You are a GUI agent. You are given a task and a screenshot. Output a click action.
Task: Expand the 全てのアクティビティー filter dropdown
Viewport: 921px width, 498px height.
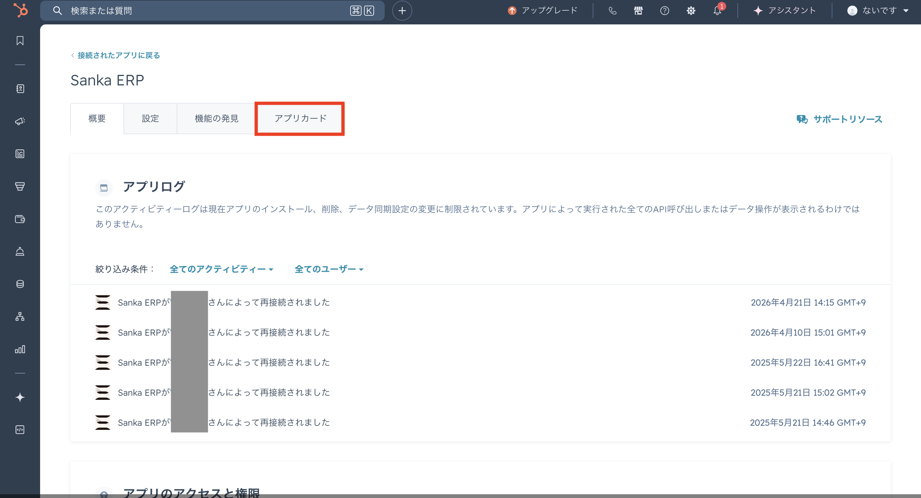click(221, 269)
